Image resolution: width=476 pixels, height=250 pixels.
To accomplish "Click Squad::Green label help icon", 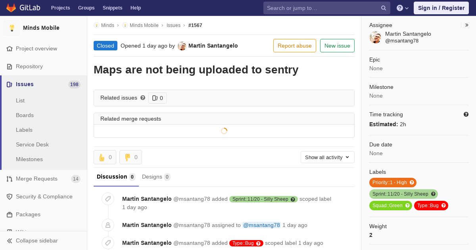I will tap(408, 206).
